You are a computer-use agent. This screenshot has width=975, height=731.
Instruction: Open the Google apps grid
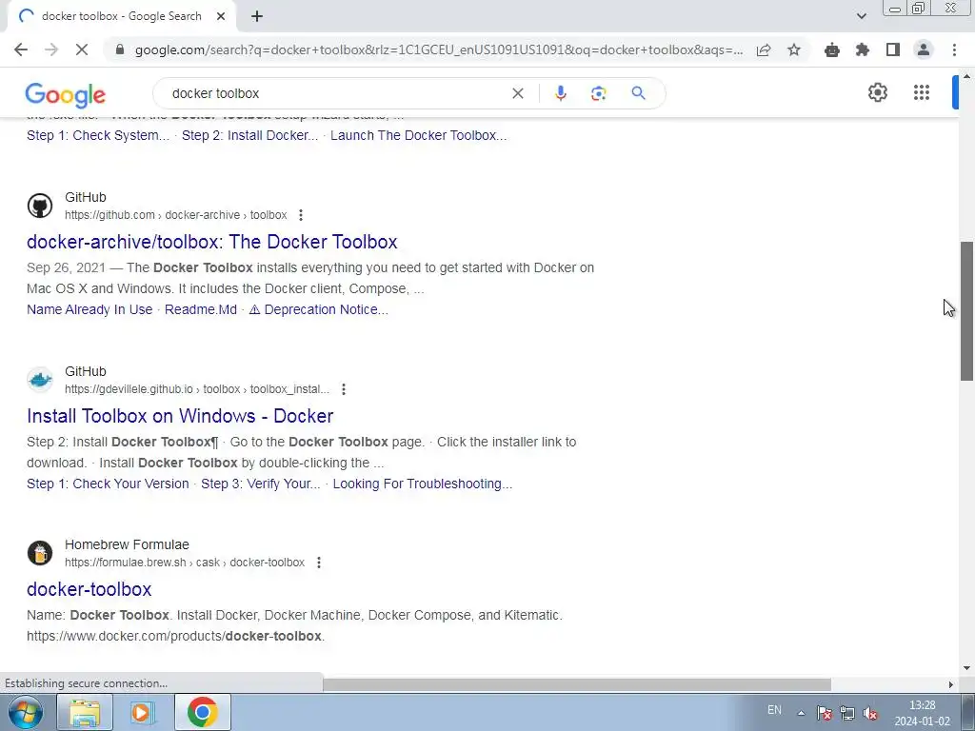click(x=922, y=92)
